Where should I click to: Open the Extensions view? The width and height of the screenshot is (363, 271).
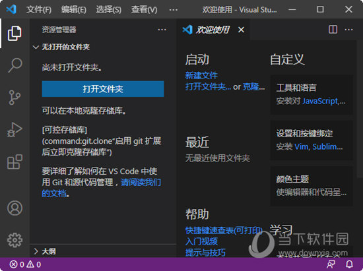point(15,162)
